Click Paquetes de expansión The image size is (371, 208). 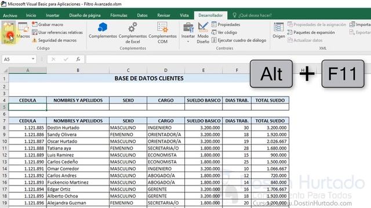[311, 32]
